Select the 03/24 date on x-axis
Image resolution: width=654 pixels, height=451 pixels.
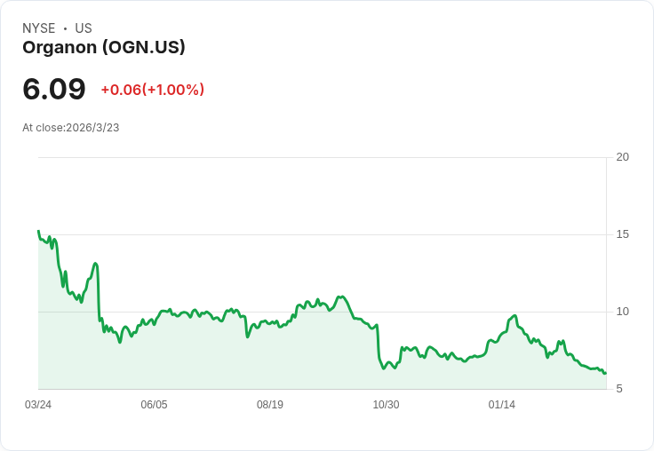click(38, 405)
